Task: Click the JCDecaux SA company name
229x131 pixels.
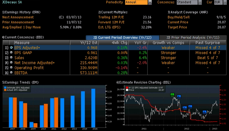Action: click(x=12, y=2)
